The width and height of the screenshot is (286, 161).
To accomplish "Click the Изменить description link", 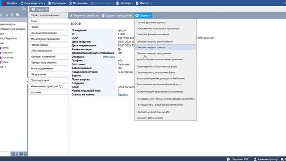I will [x=109, y=57].
